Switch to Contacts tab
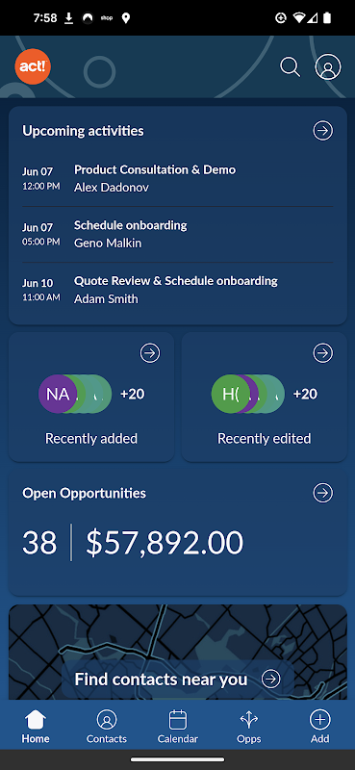Image resolution: width=355 pixels, height=770 pixels. (107, 727)
